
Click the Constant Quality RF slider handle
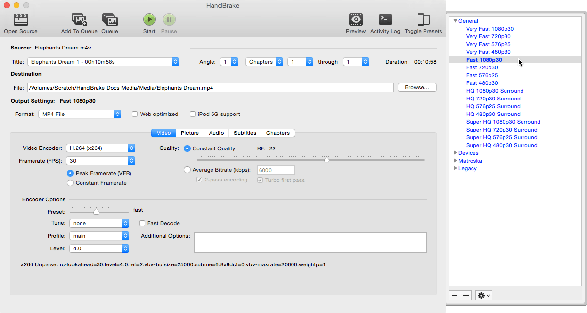(x=326, y=159)
